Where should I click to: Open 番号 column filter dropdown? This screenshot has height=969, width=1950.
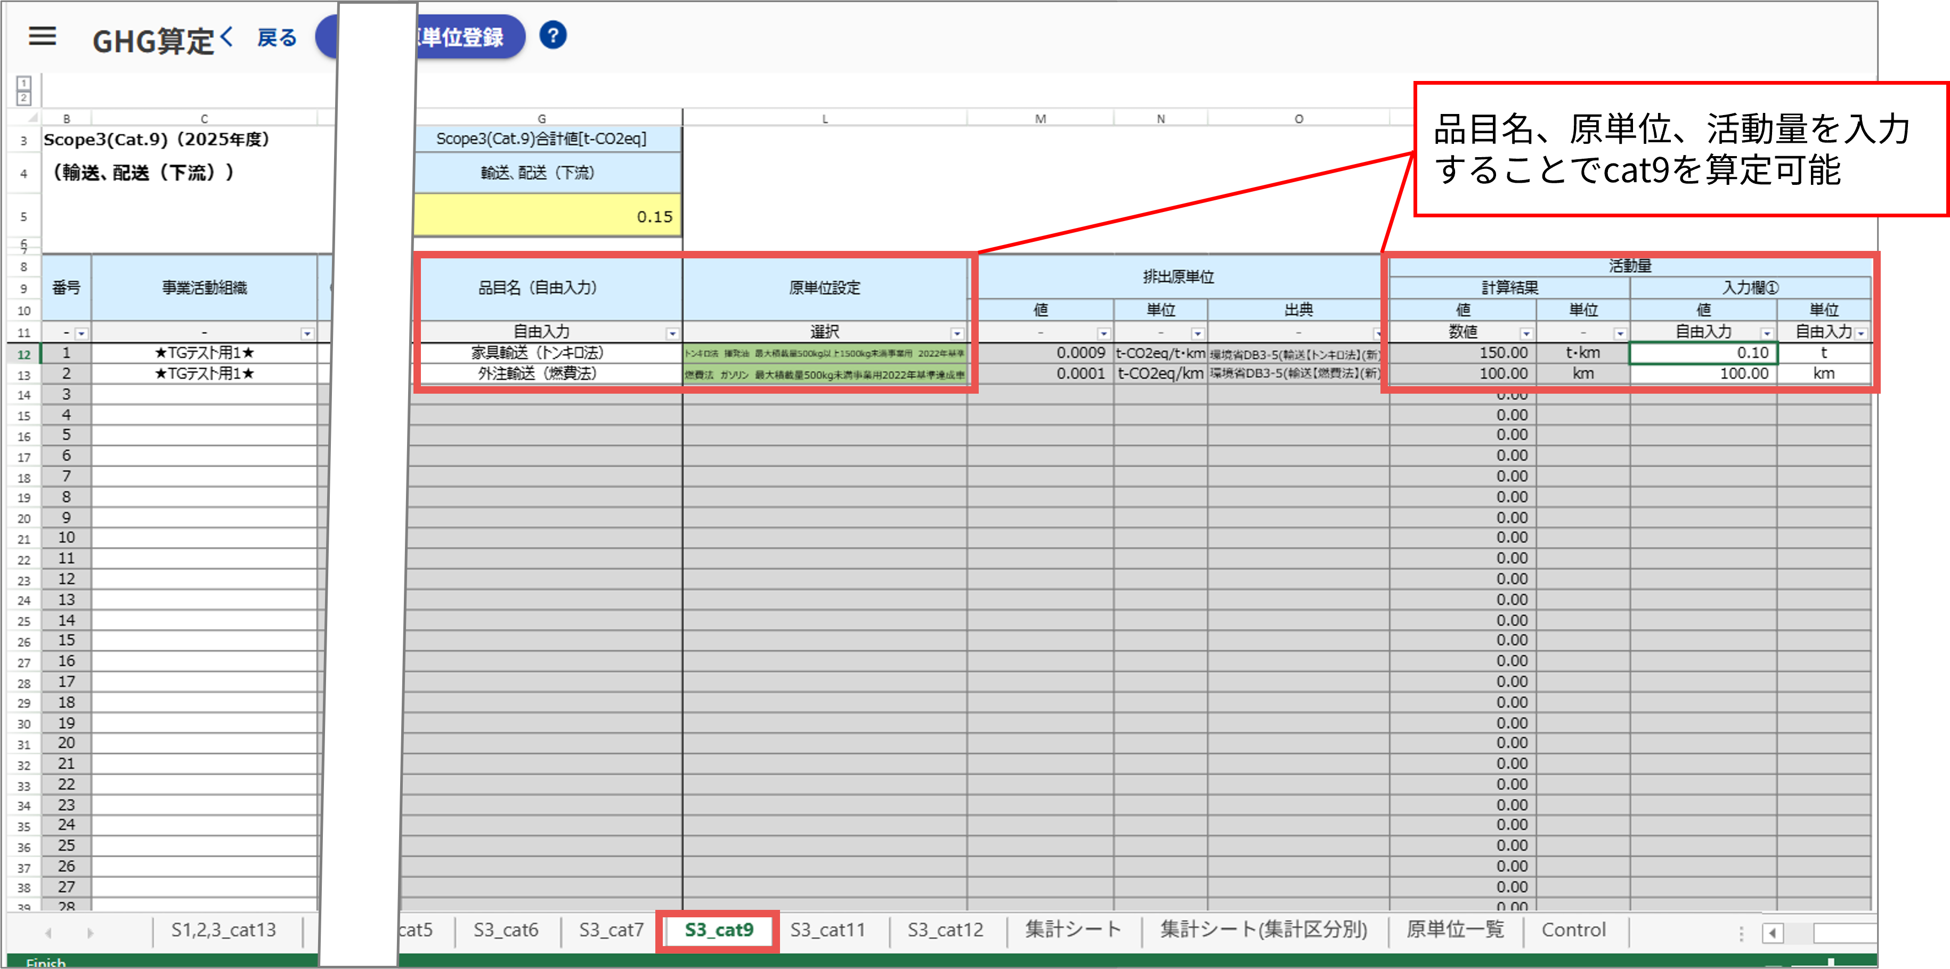pyautogui.click(x=81, y=333)
